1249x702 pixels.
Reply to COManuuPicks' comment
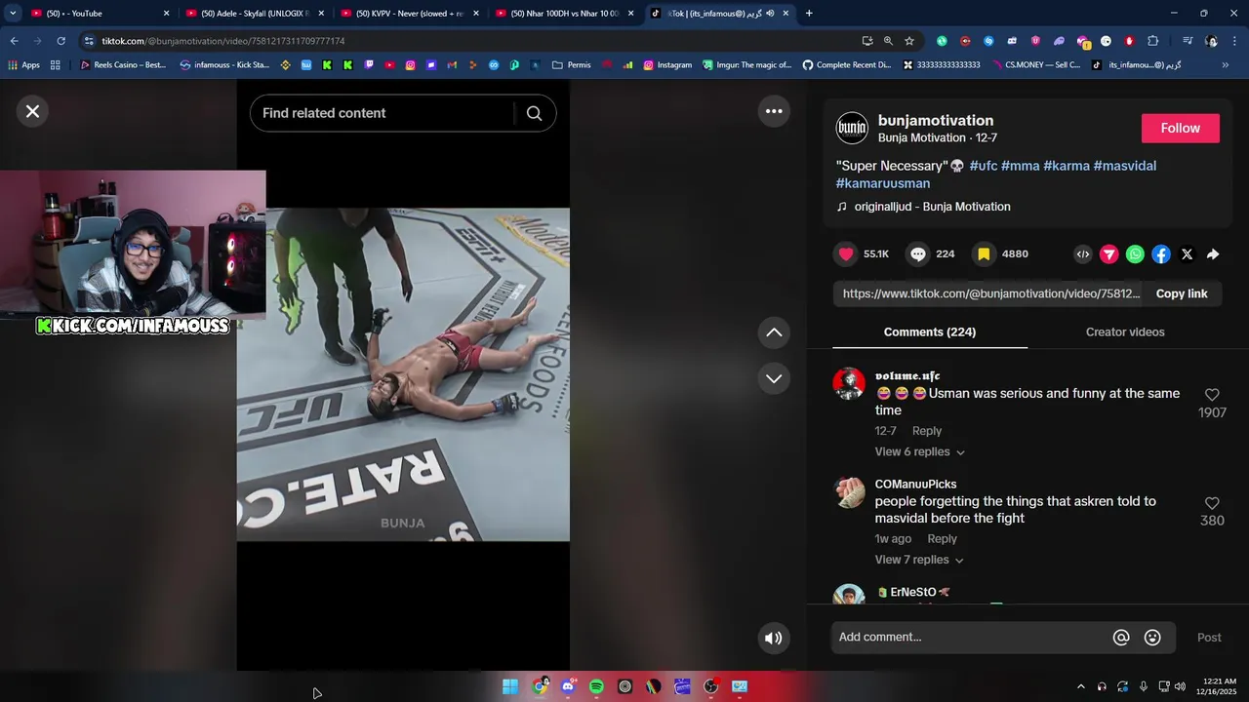(x=942, y=539)
